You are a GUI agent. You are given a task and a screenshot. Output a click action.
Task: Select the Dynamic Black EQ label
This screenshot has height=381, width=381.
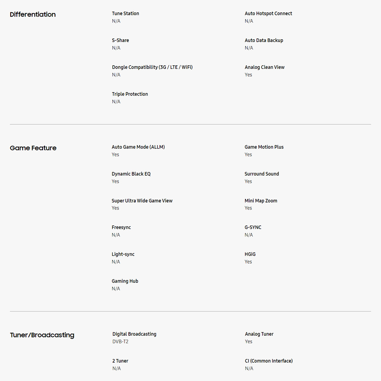(x=131, y=174)
